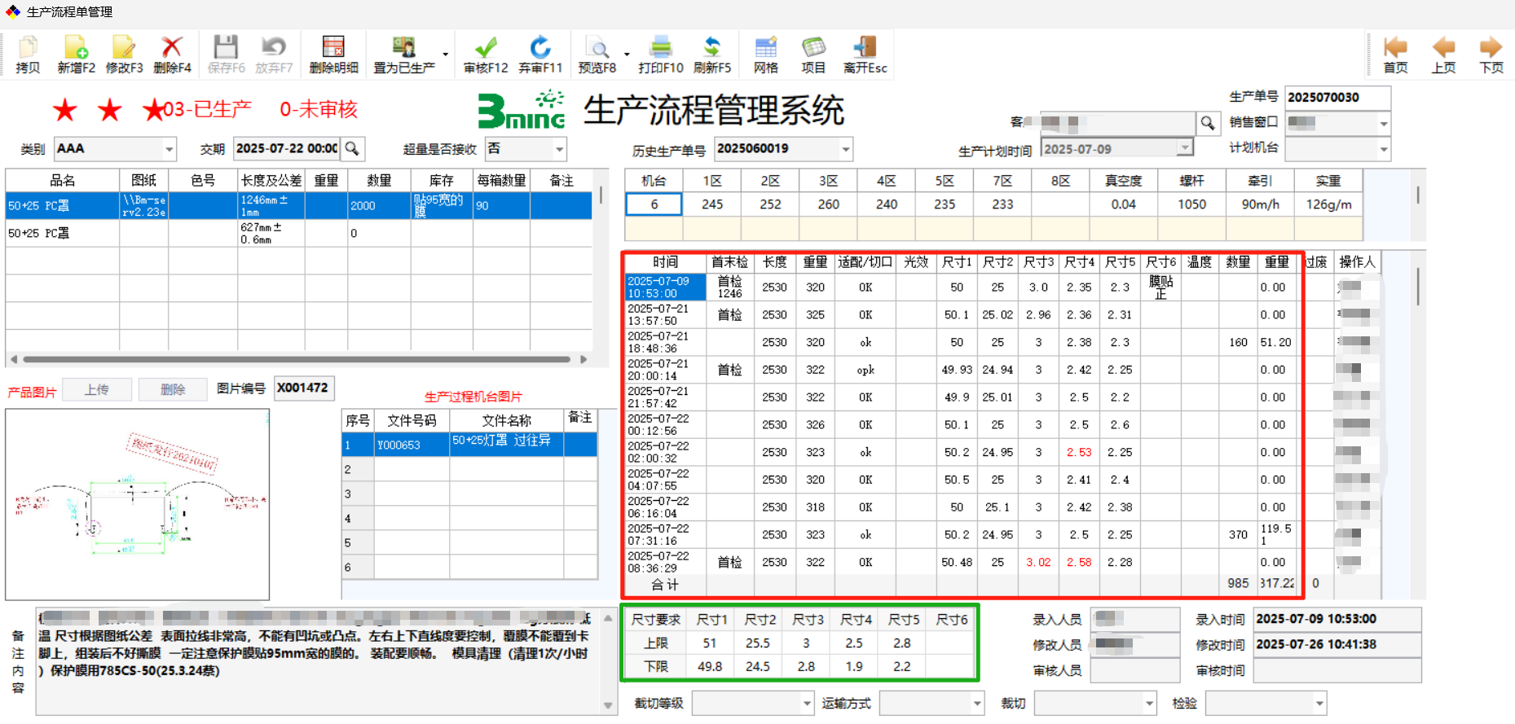Click the 删除F4 delete icon
This screenshot has height=724, width=1515.
172,48
